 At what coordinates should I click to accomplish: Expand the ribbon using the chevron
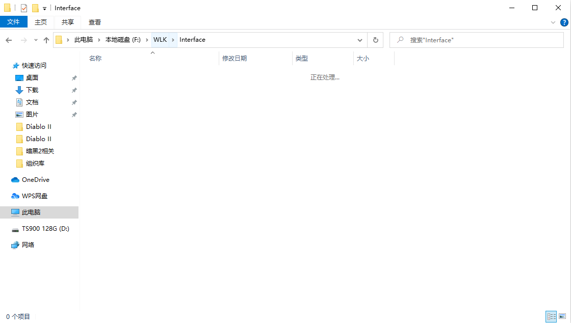553,22
